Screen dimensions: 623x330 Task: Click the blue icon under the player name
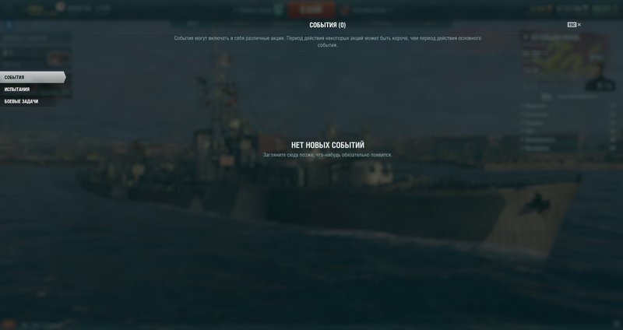9,26
